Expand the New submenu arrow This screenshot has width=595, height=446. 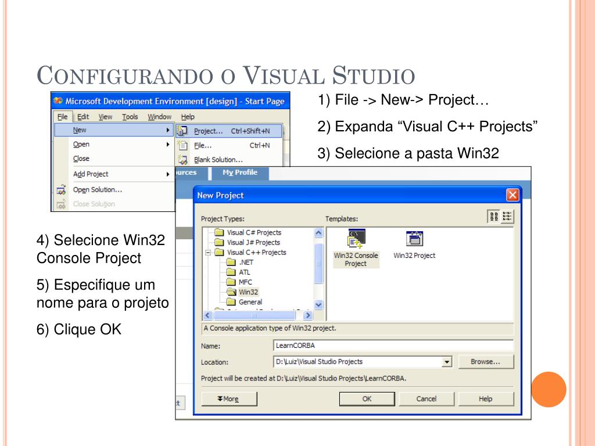168,130
